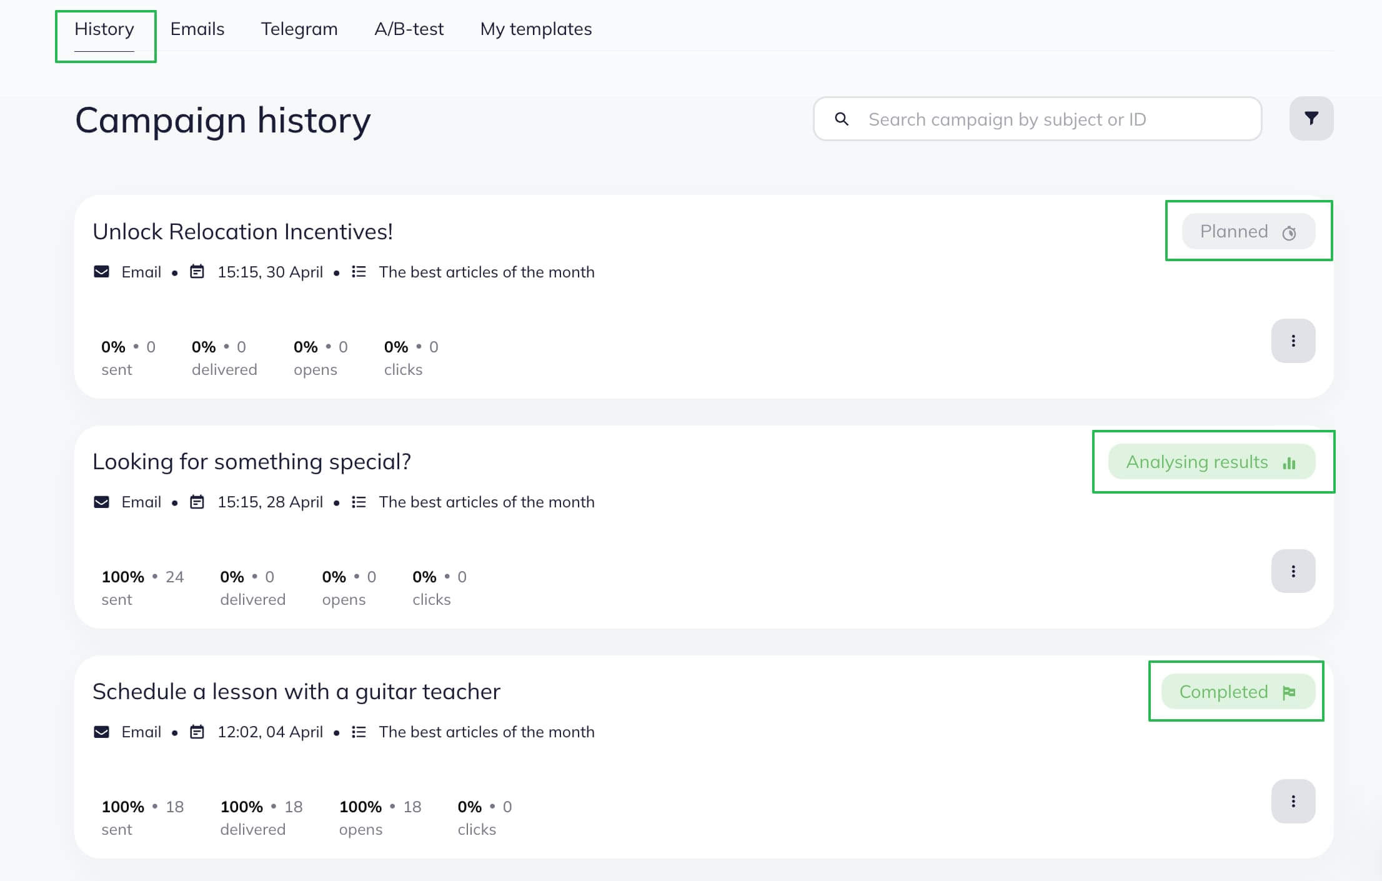Open the campaign filter funnel button
The height and width of the screenshot is (881, 1382).
point(1311,119)
